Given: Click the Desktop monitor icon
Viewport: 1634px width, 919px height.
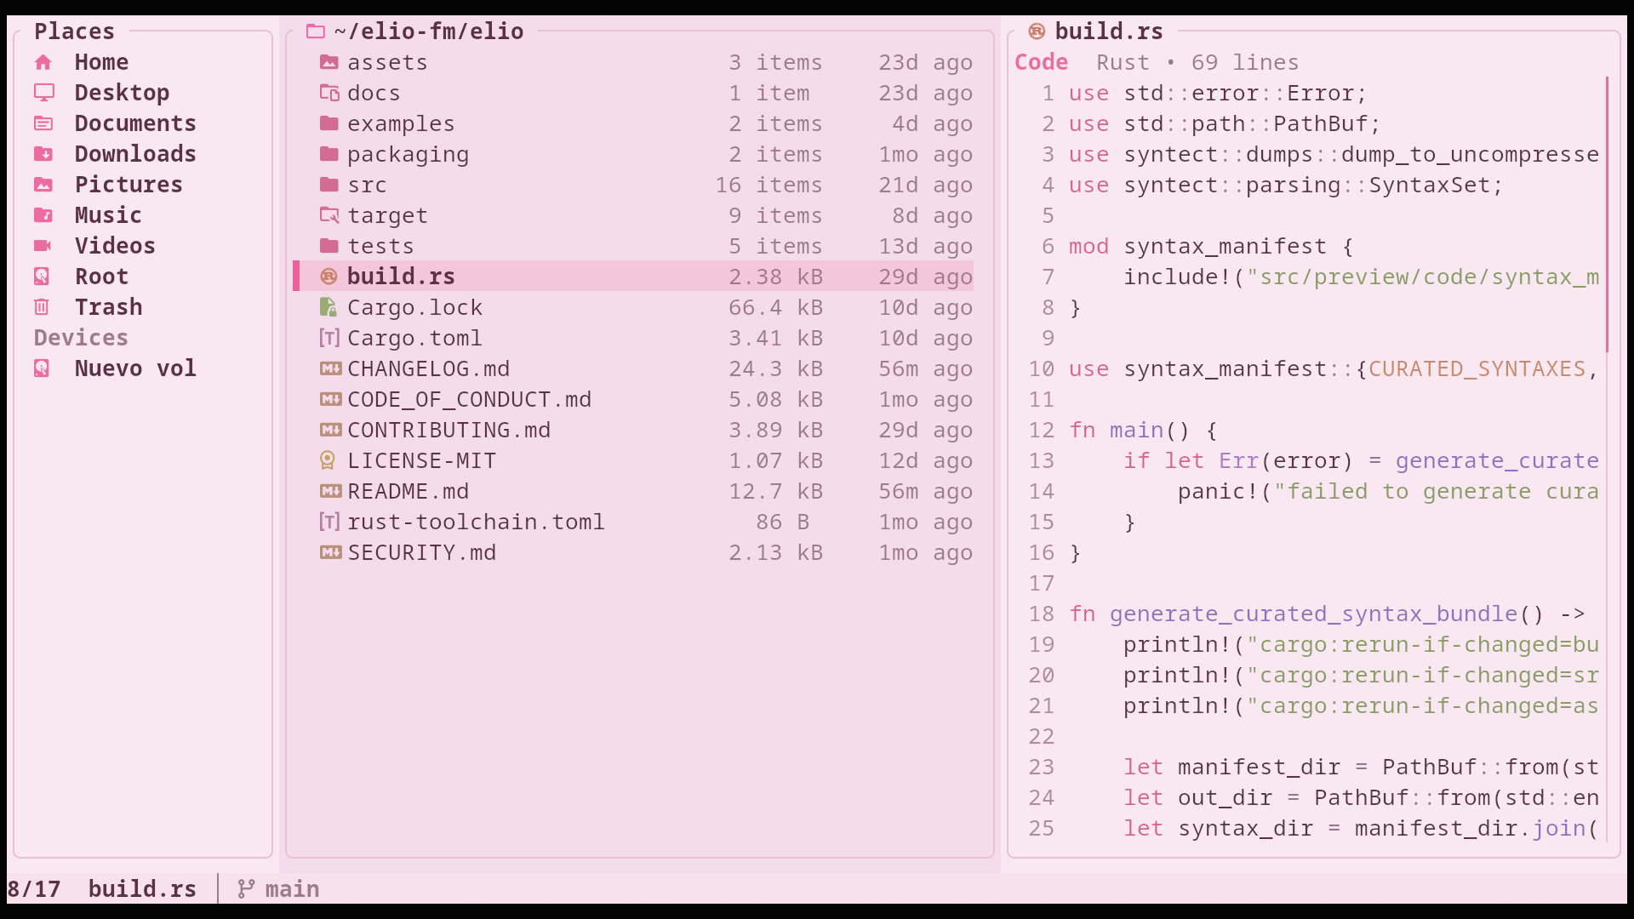Looking at the screenshot, I should click(x=43, y=93).
